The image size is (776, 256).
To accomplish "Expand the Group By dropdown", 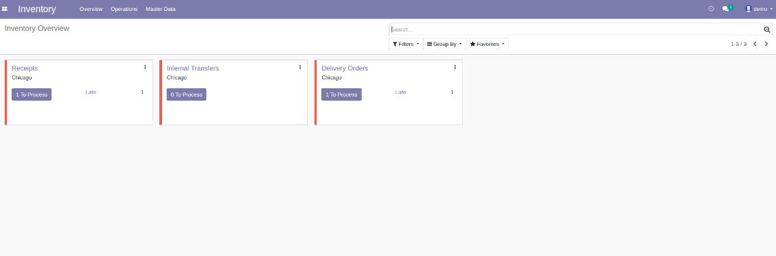I will 444,44.
